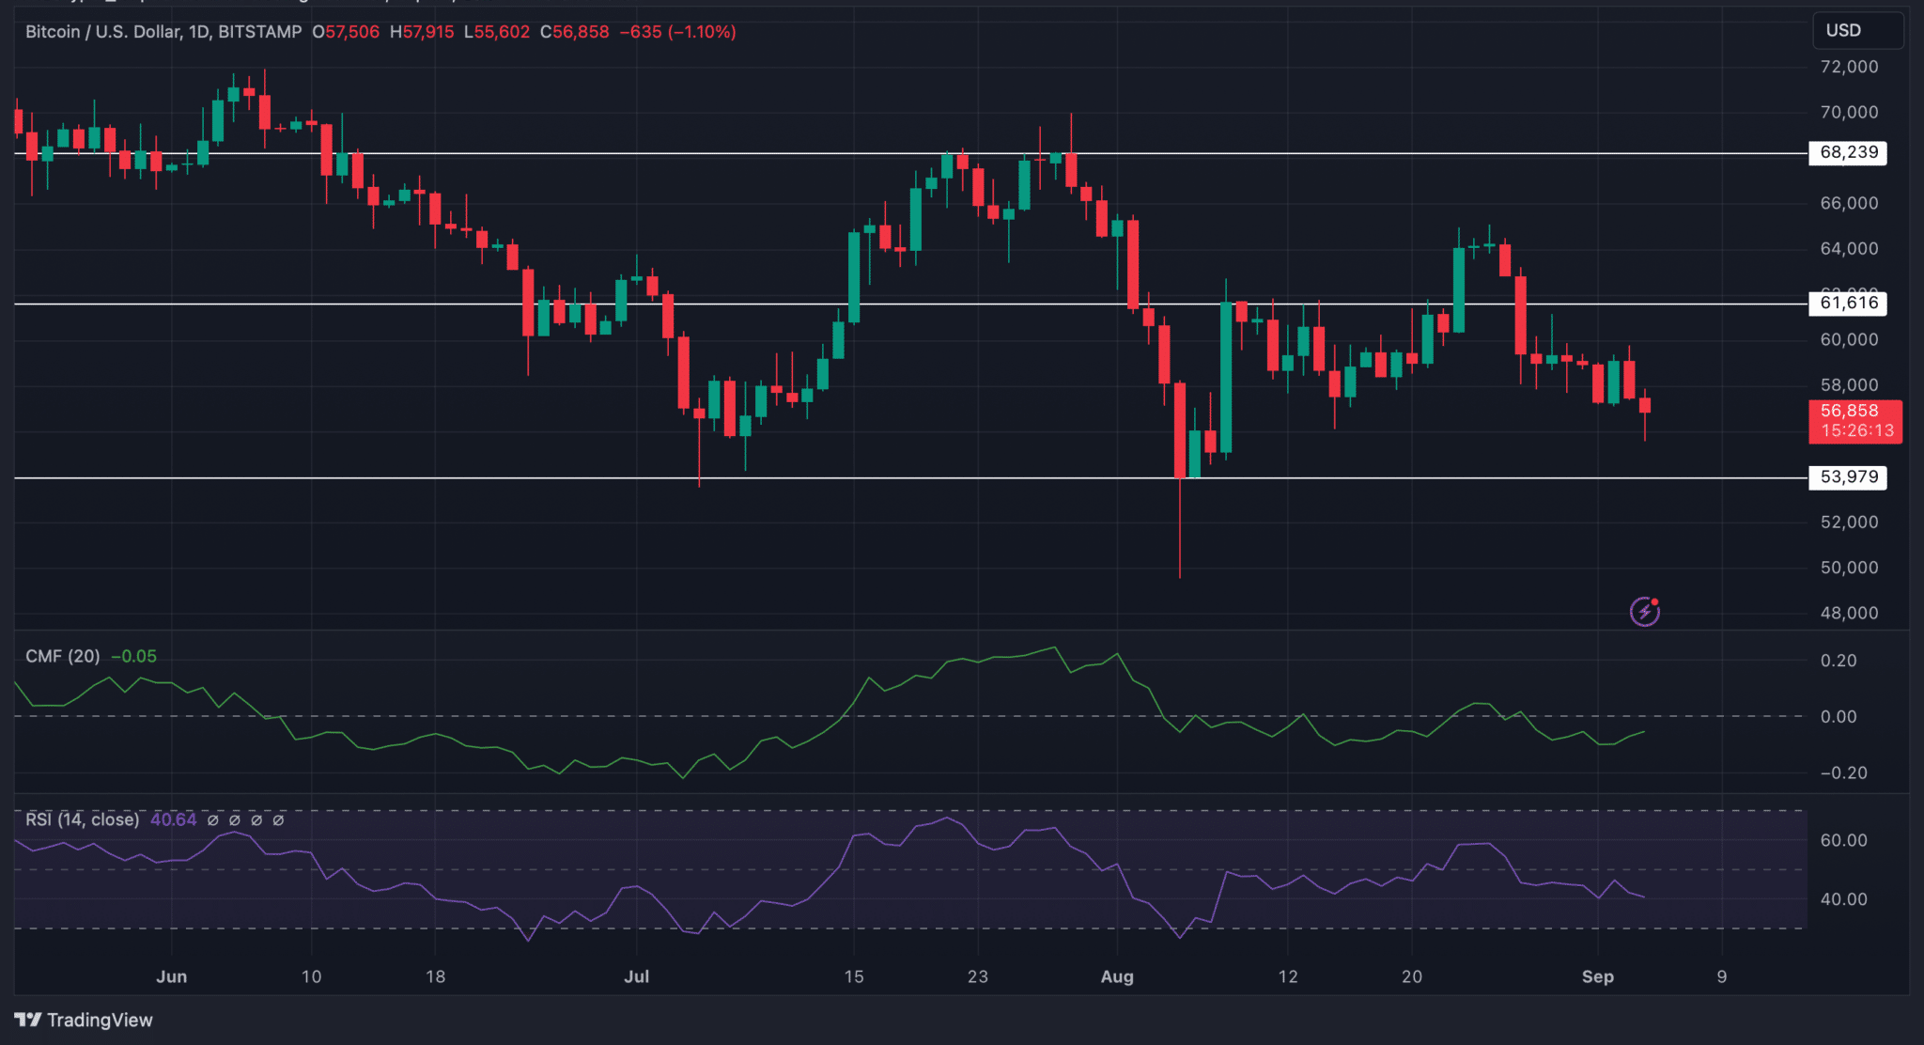Click the -635 (-1.10%) change value
Screen dimensions: 1924x1045
(x=677, y=32)
